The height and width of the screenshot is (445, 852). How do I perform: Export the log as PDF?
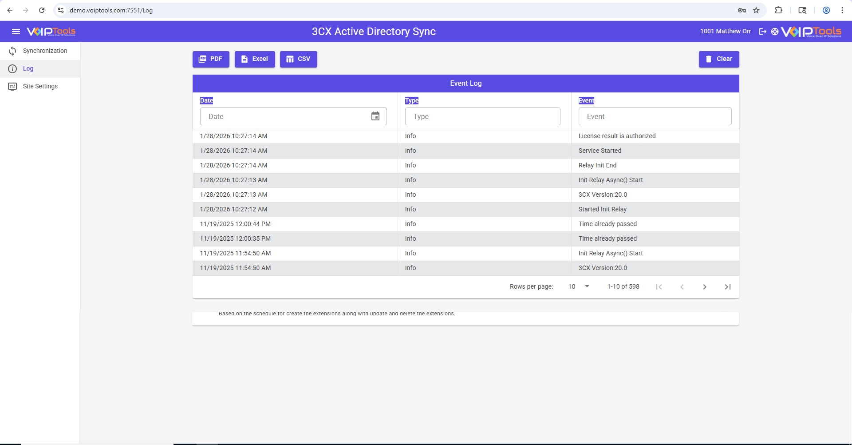pos(211,59)
